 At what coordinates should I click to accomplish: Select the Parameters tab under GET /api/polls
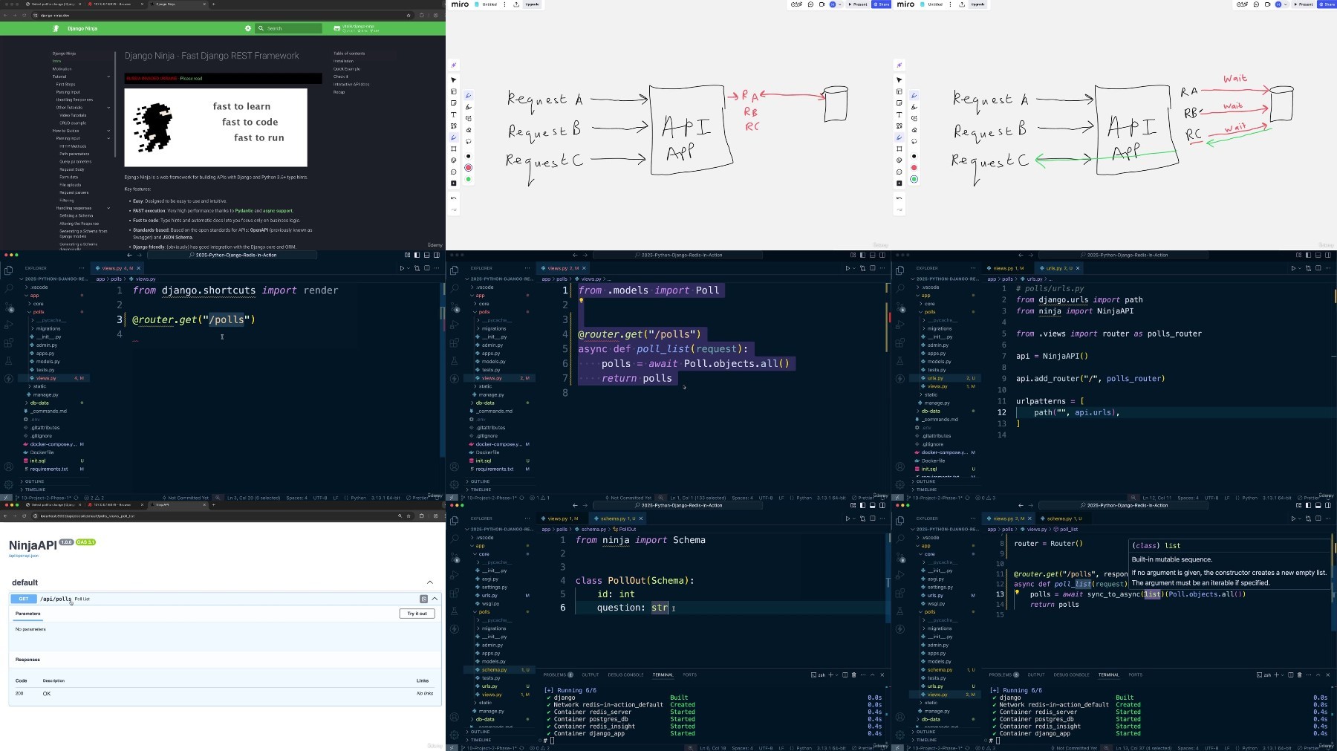28,614
